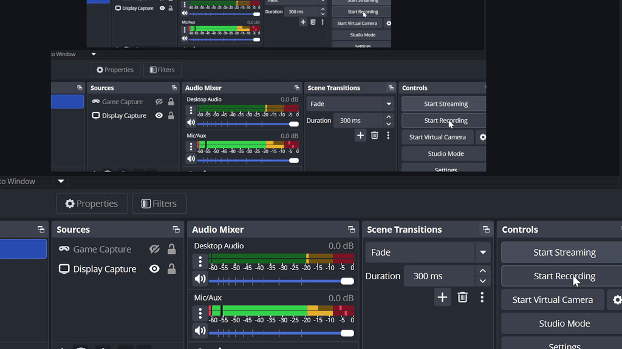Enable Studio Mode in the largest OBS view
The image size is (622, 349).
click(x=562, y=324)
